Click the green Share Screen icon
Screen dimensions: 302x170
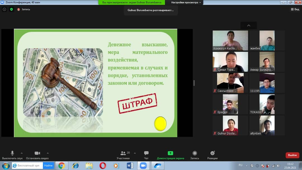coord(170,153)
